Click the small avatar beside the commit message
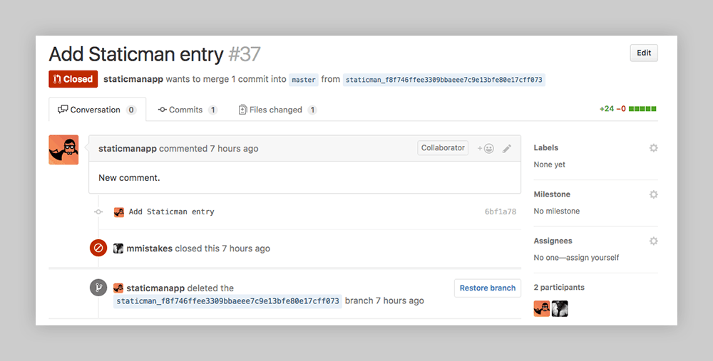Viewport: 713px width, 361px height. coord(119,211)
